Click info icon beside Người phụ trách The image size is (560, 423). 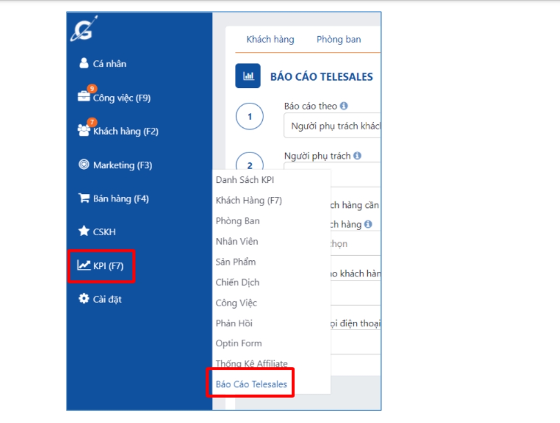pos(357,156)
